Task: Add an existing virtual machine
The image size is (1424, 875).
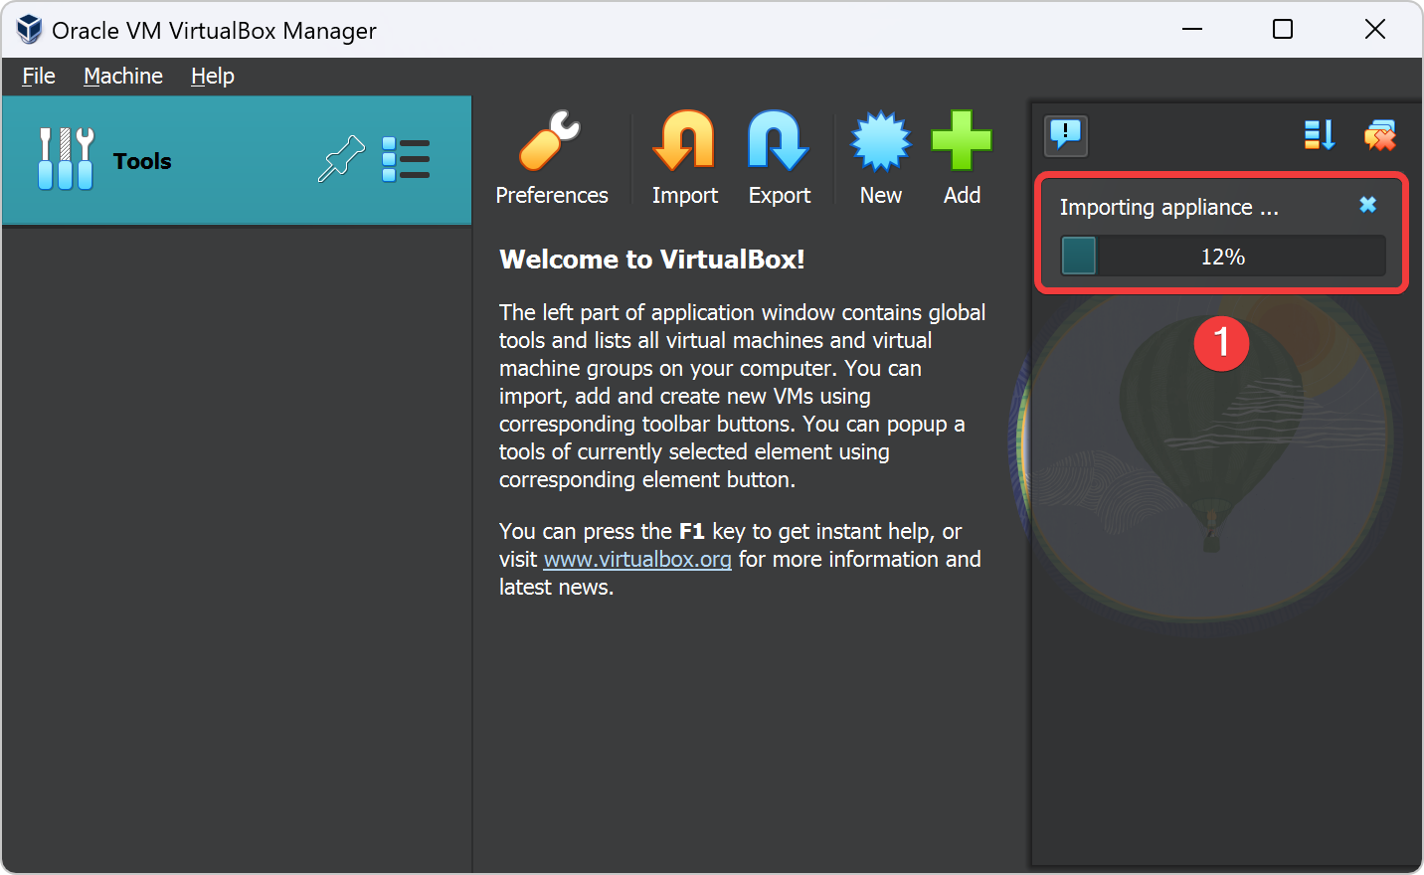Action: tap(962, 158)
